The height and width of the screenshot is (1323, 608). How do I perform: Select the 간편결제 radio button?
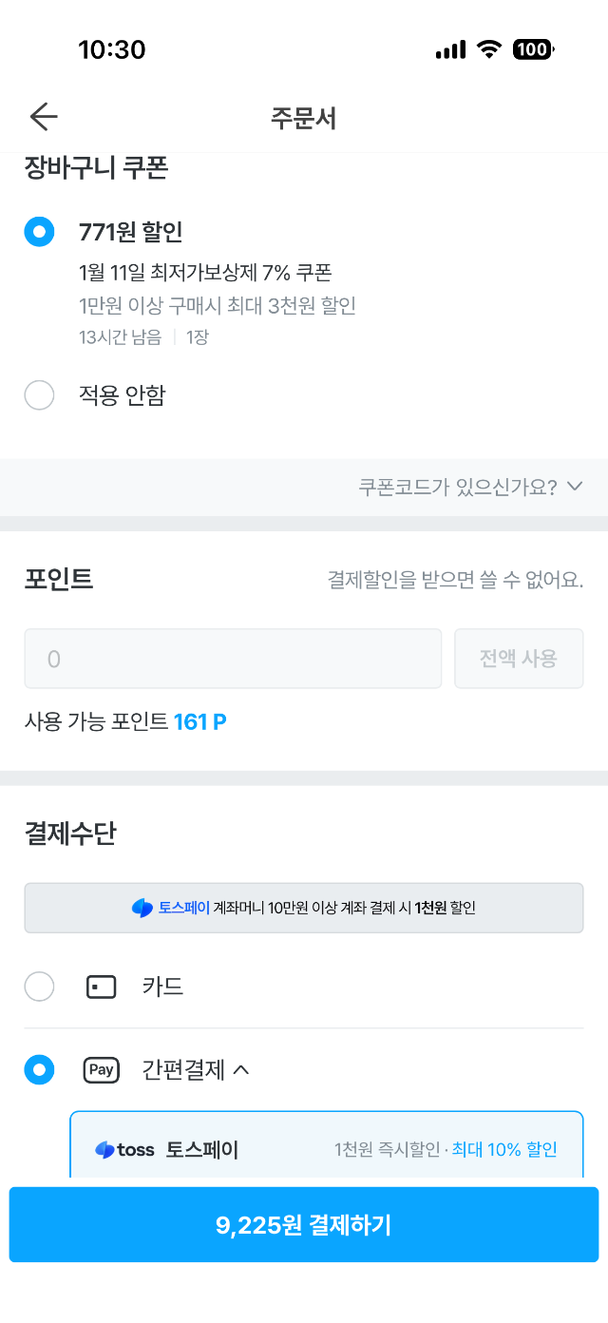coord(39,1070)
